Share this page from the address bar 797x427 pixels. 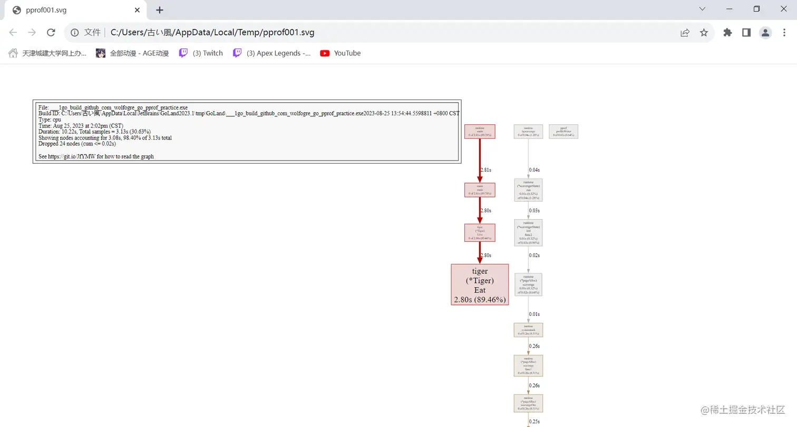[x=685, y=33]
